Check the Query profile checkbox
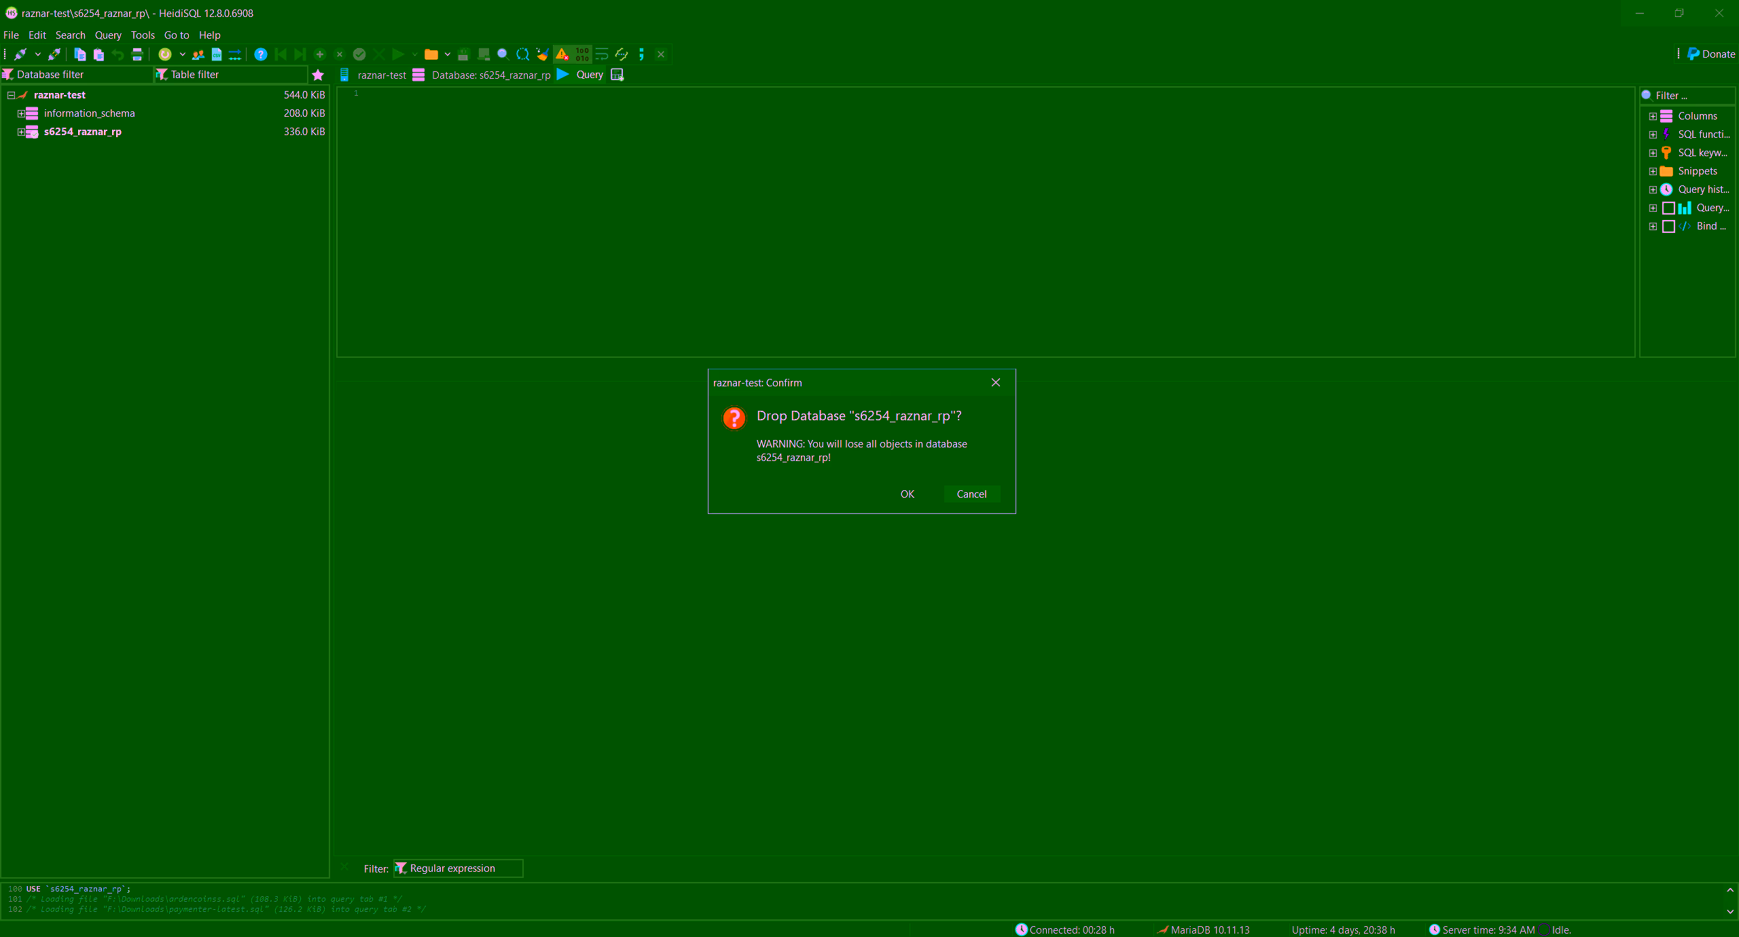 click(1668, 208)
